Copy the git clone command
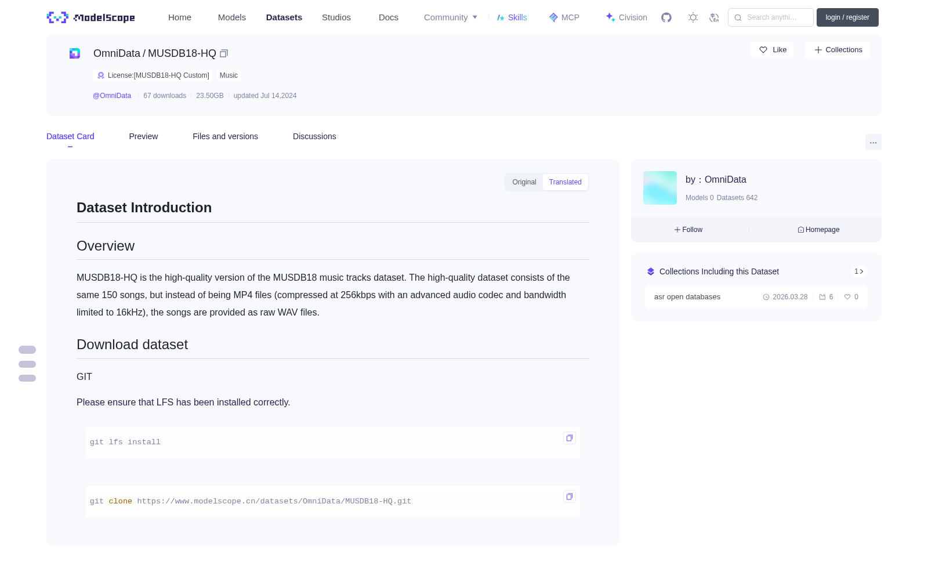 [570, 496]
